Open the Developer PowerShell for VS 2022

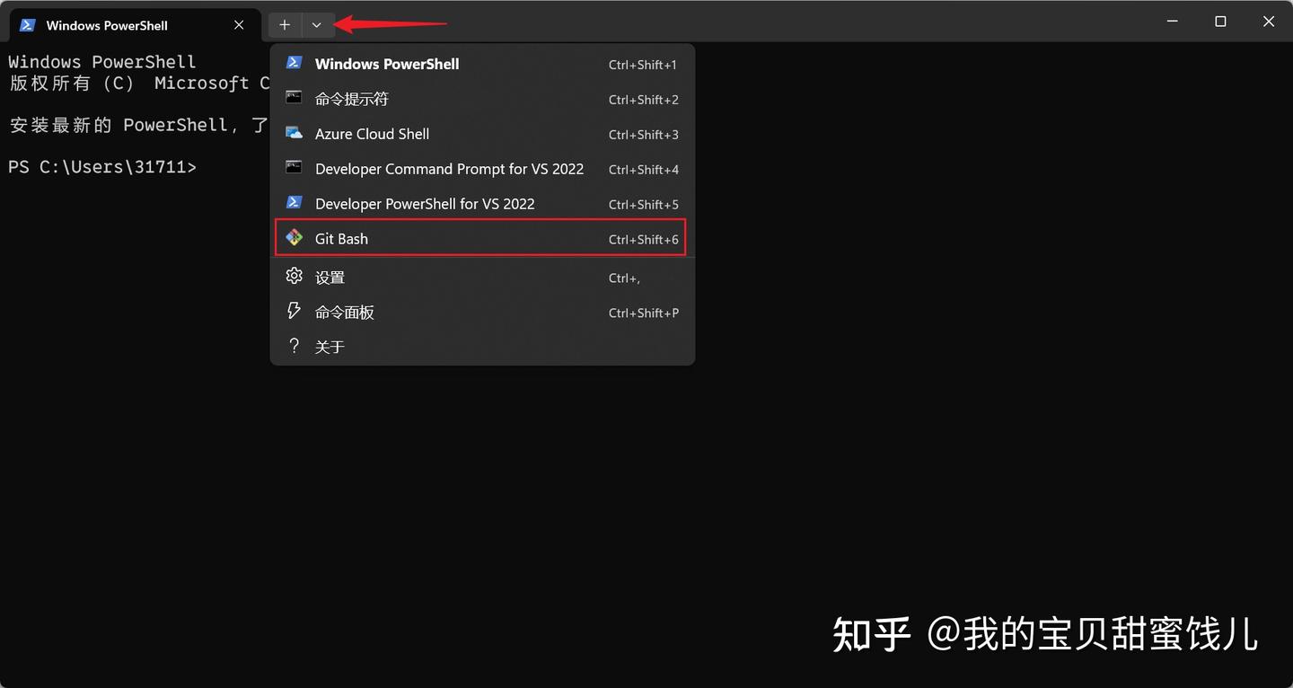425,204
